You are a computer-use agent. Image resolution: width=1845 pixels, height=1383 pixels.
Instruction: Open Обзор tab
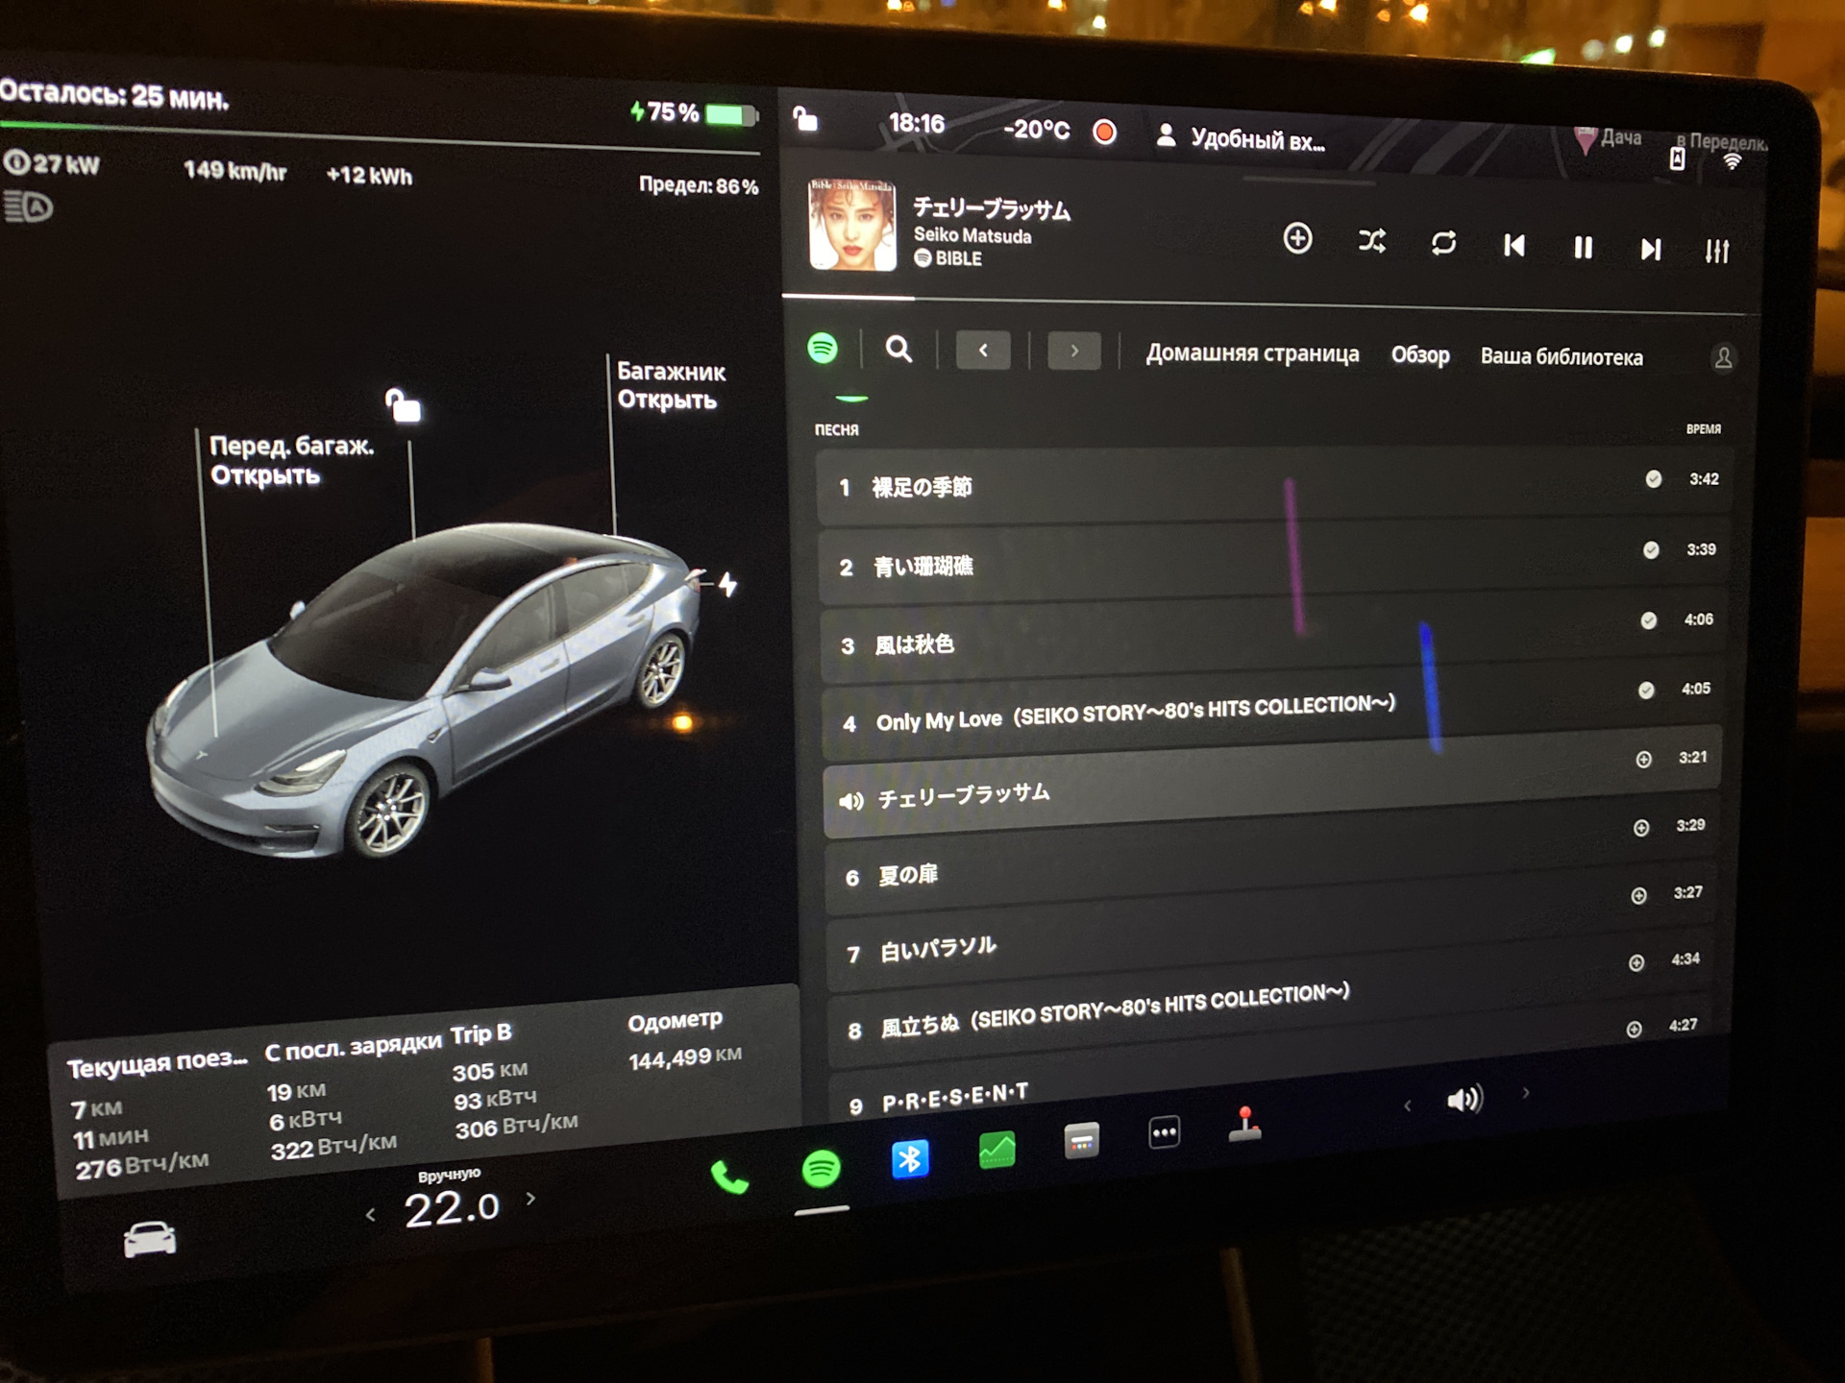1420,356
